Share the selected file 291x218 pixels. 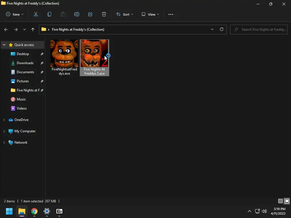tap(90, 14)
